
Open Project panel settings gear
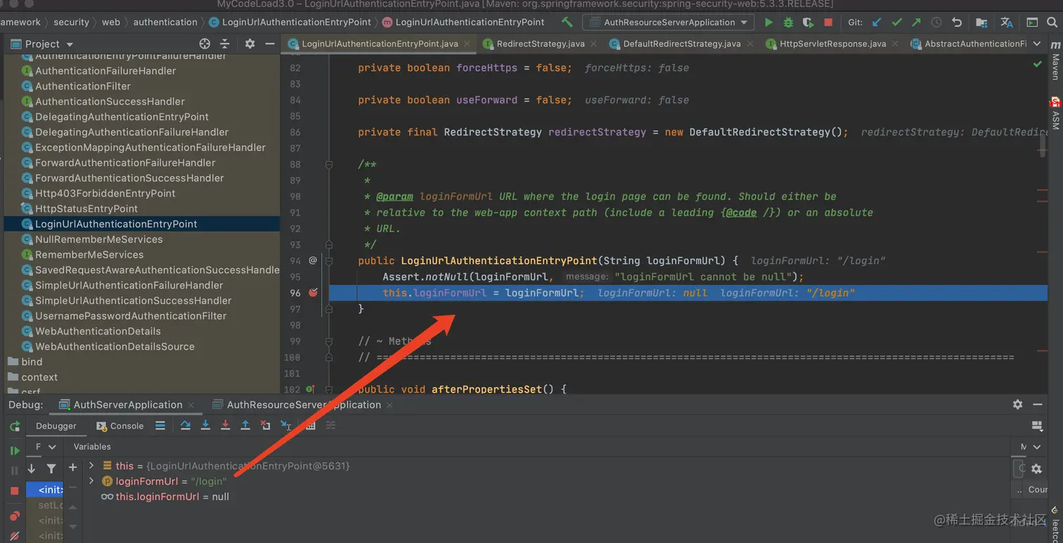[x=250, y=44]
